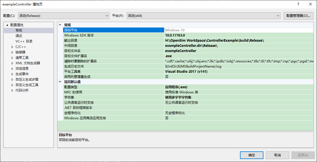Image resolution: width=317 pixels, height=162 pixels.
Task: Click the 确定 button to confirm
Action: [251, 155]
